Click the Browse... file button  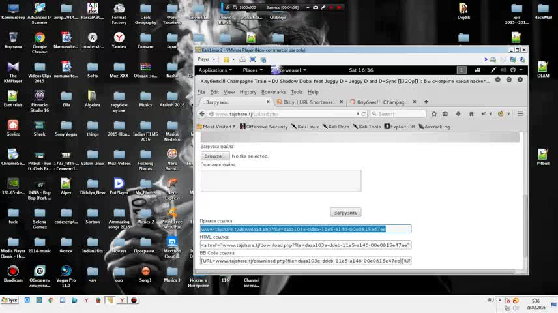point(215,156)
